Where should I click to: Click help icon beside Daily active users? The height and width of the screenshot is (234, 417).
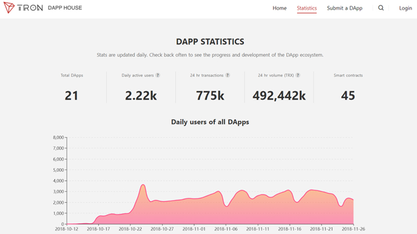[158, 75]
